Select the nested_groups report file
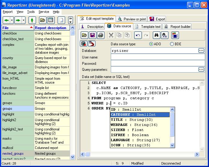 click(18, 154)
